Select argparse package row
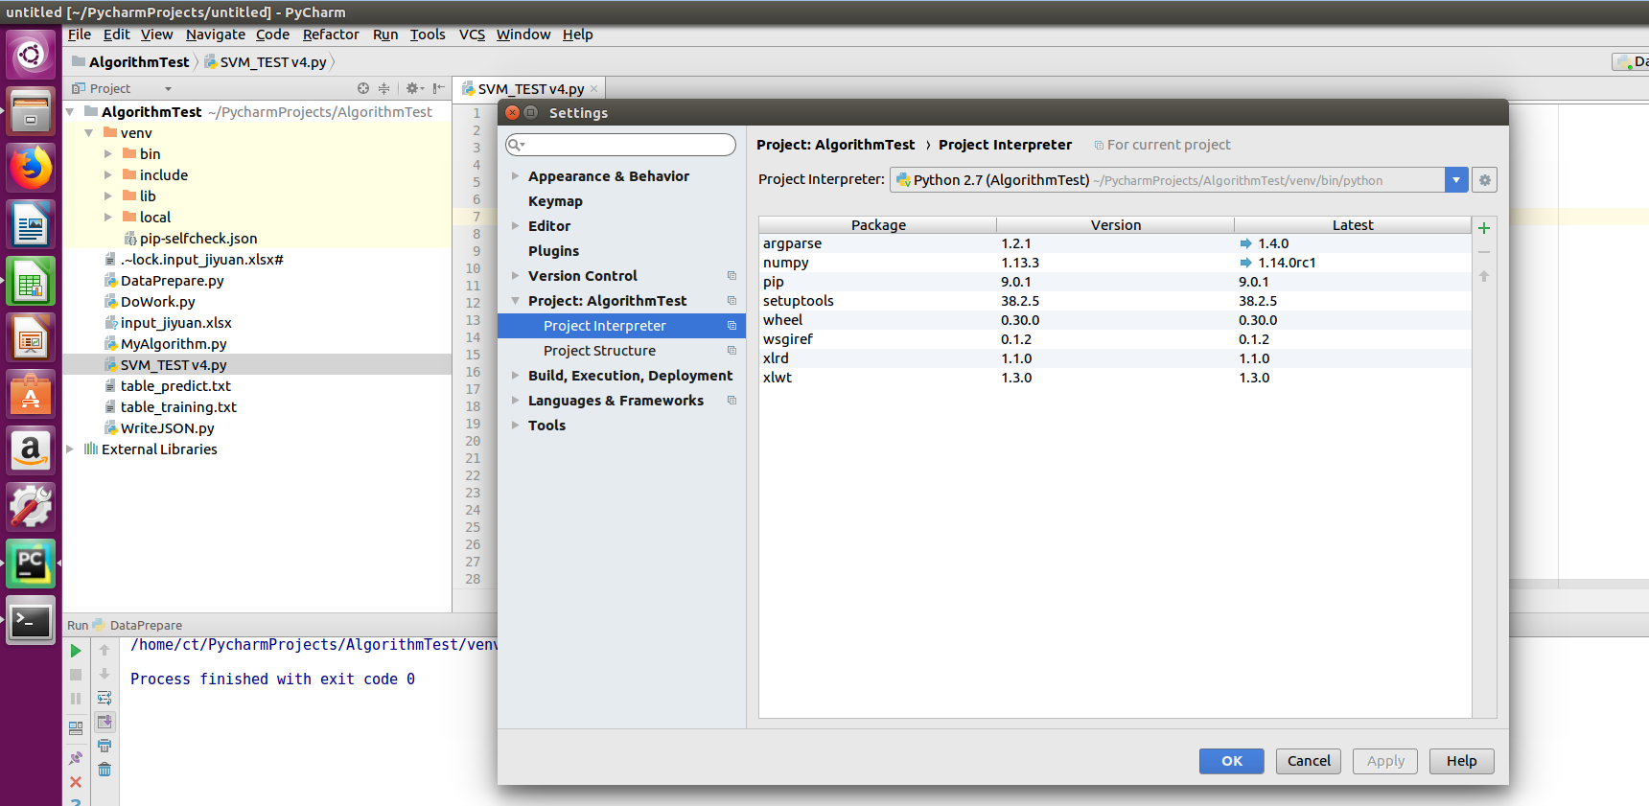The height and width of the screenshot is (806, 1649). (x=1115, y=243)
